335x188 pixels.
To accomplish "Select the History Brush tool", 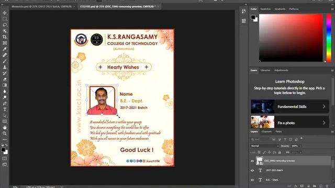I will tap(5, 73).
